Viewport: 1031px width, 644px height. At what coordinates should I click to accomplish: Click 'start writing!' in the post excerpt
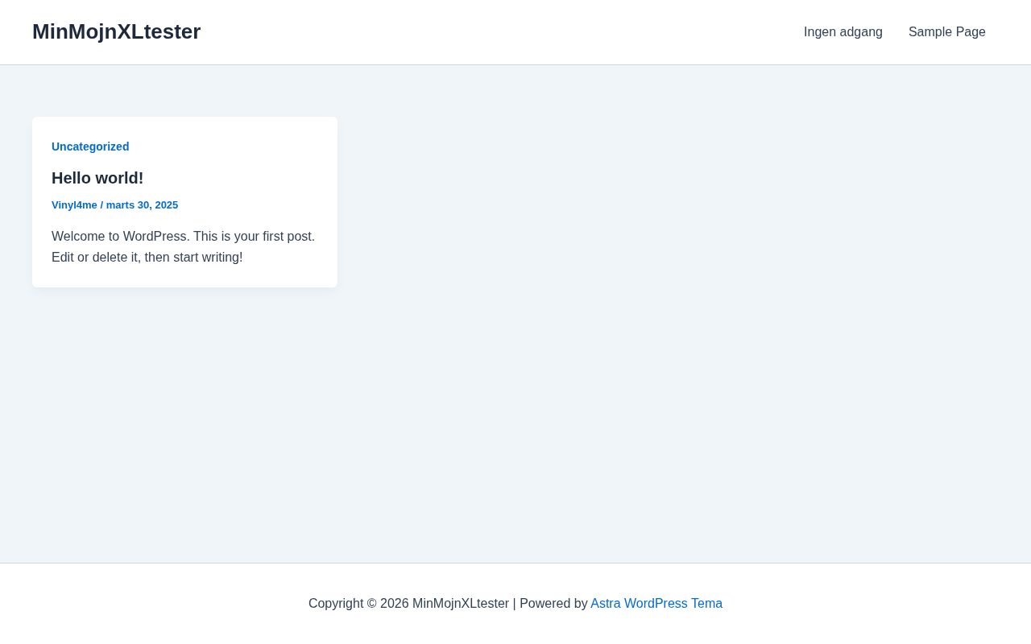[x=208, y=258]
